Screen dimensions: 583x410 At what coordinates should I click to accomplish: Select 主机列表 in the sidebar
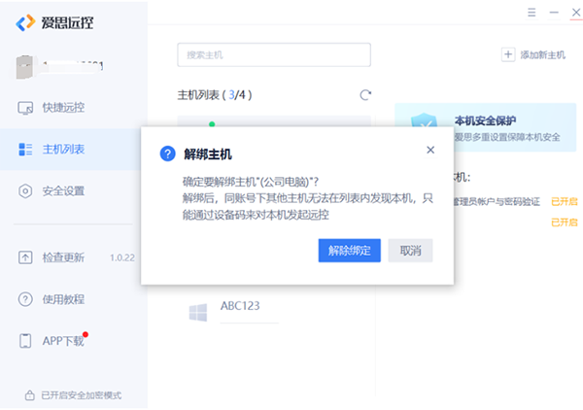click(x=63, y=150)
